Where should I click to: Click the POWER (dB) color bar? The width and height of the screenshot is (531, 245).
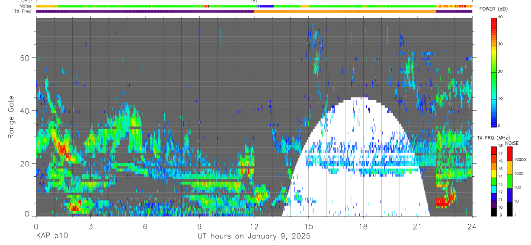coord(494,72)
